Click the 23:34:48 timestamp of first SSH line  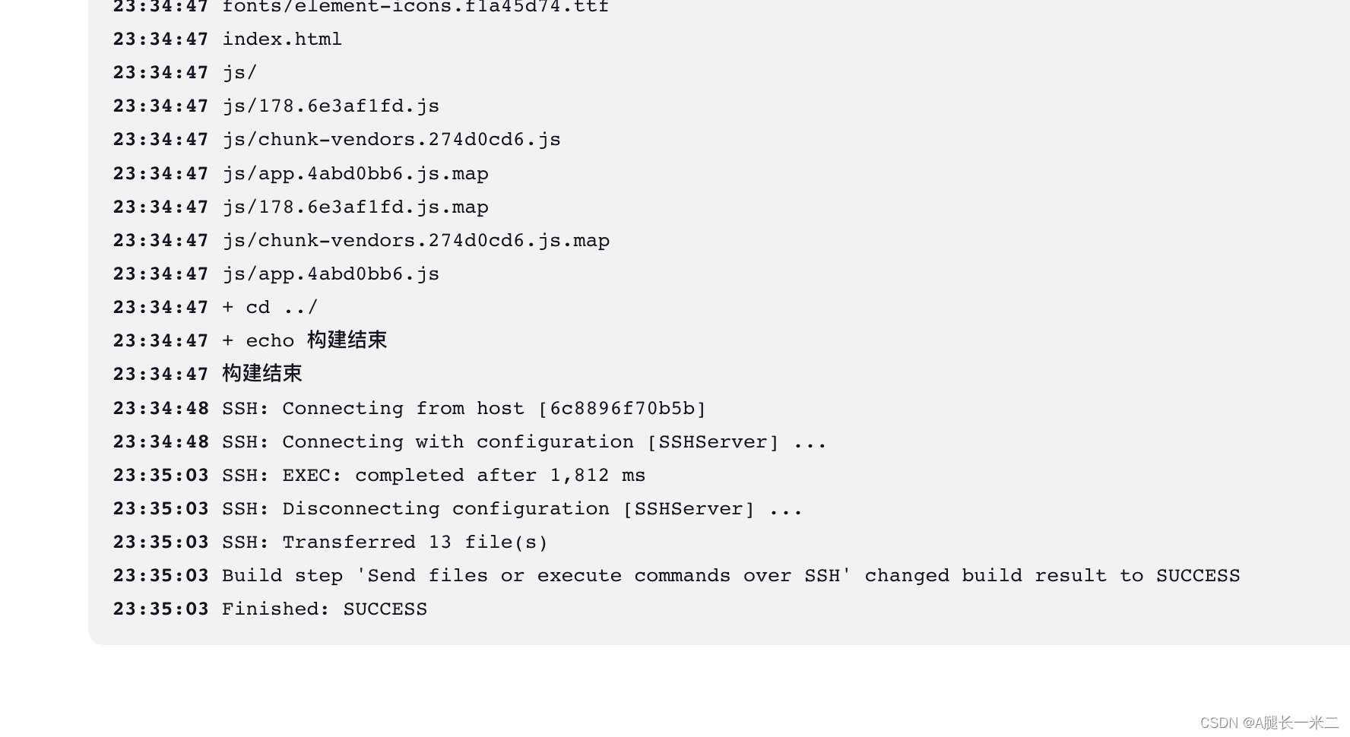[x=160, y=408]
